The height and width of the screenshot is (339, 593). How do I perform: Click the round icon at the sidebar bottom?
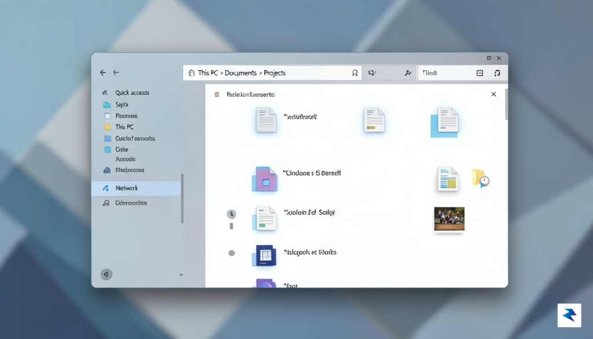tap(107, 275)
